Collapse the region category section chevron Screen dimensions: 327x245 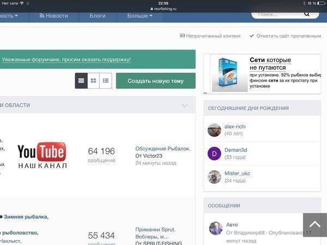pyautogui.click(x=185, y=106)
